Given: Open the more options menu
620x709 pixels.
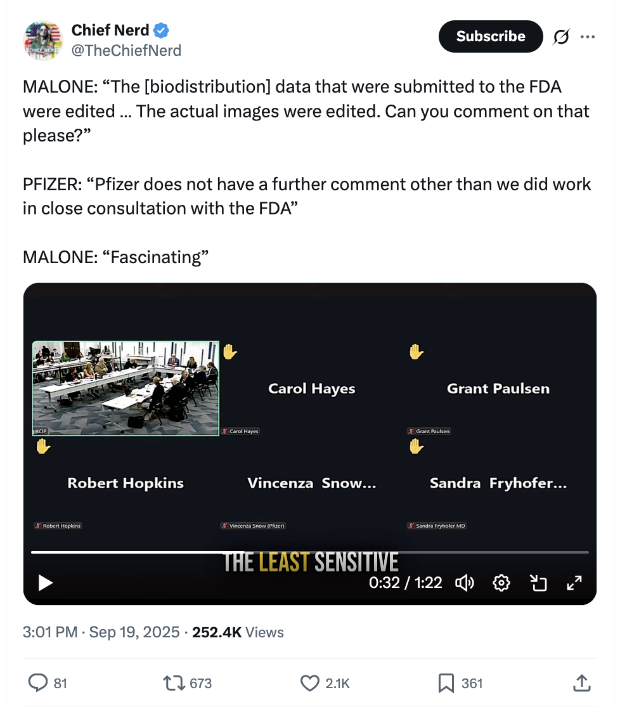Looking at the screenshot, I should (588, 37).
